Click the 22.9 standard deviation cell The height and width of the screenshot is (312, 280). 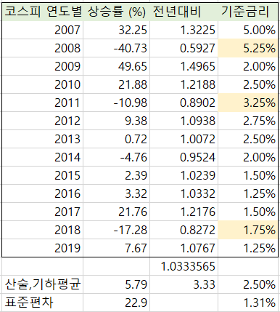coord(116,303)
